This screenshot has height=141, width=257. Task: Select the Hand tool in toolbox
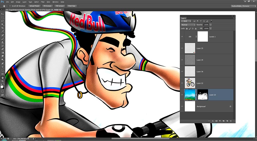coord(3,78)
